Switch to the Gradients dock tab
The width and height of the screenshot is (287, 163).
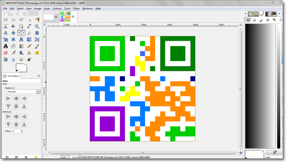pos(268,14)
